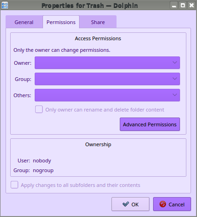Maximize the Properties for Trash dialog
197x217 pixels.
click(183, 6)
